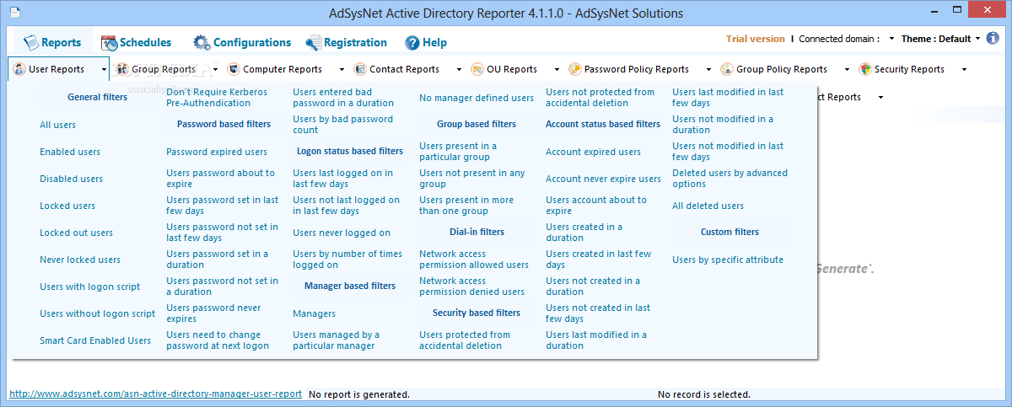This screenshot has height=407, width=1012.
Task: Open the Theme : Default dropdown
Action: pyautogui.click(x=977, y=39)
